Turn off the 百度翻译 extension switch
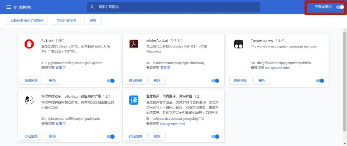 215,136
